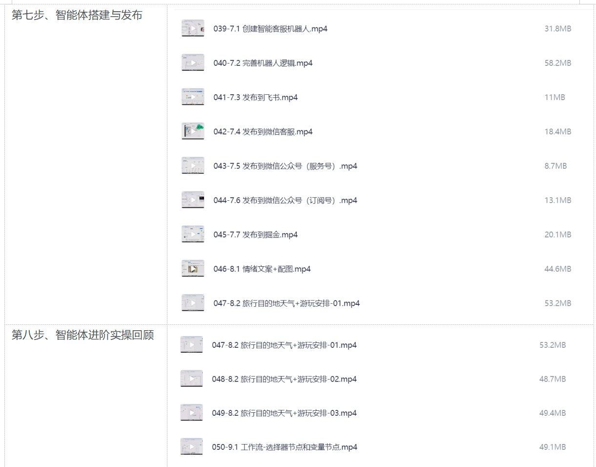Open file 039-7.1 创建智能客服机器人.mp4
Viewport: 596px width, 467px height.
click(270, 29)
